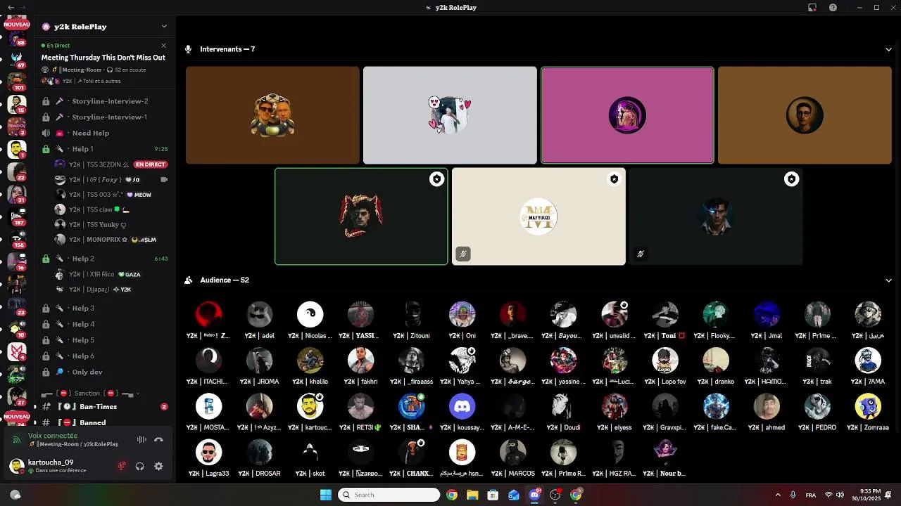
Task: Join the Help 1 voice channel
Action: point(104,149)
